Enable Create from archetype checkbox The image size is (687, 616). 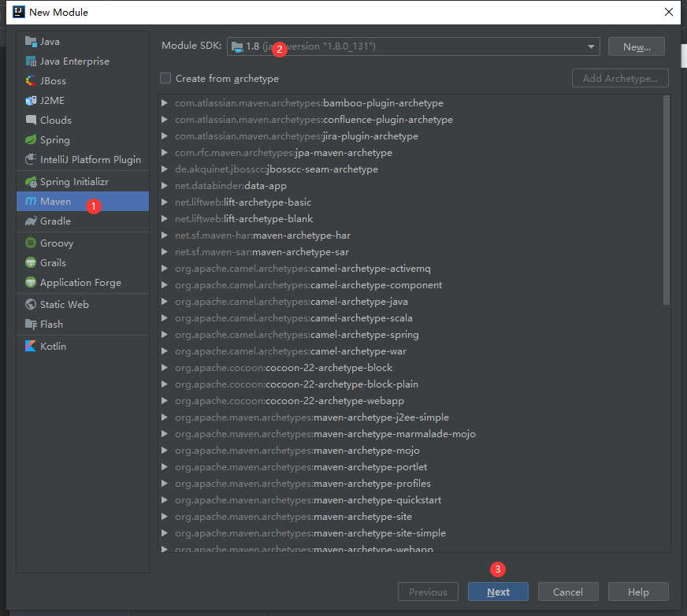point(165,78)
